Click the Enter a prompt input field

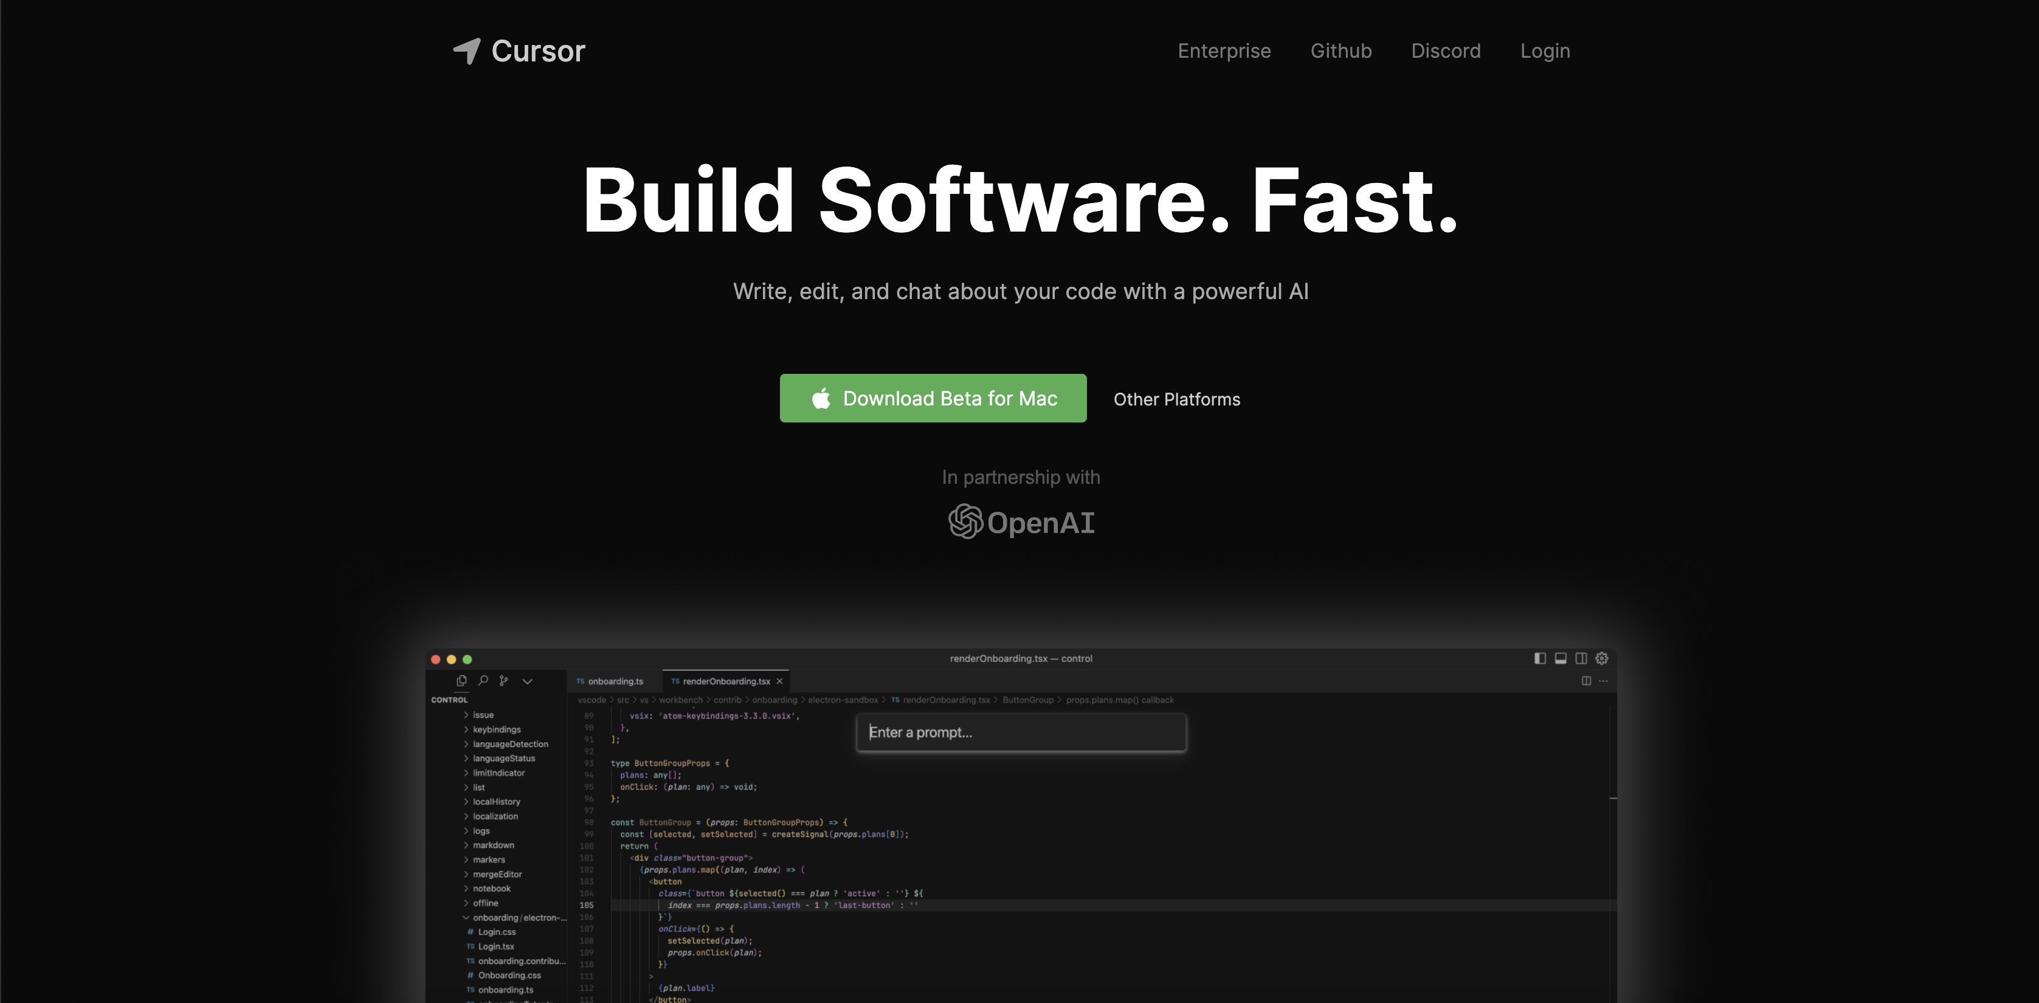(x=1021, y=732)
